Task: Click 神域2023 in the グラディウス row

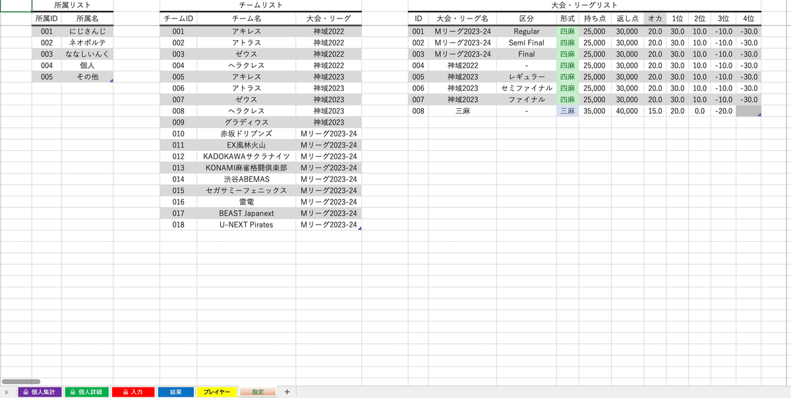Action: click(x=329, y=122)
